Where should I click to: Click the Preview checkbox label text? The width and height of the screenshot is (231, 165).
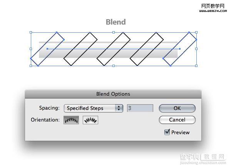180,132
